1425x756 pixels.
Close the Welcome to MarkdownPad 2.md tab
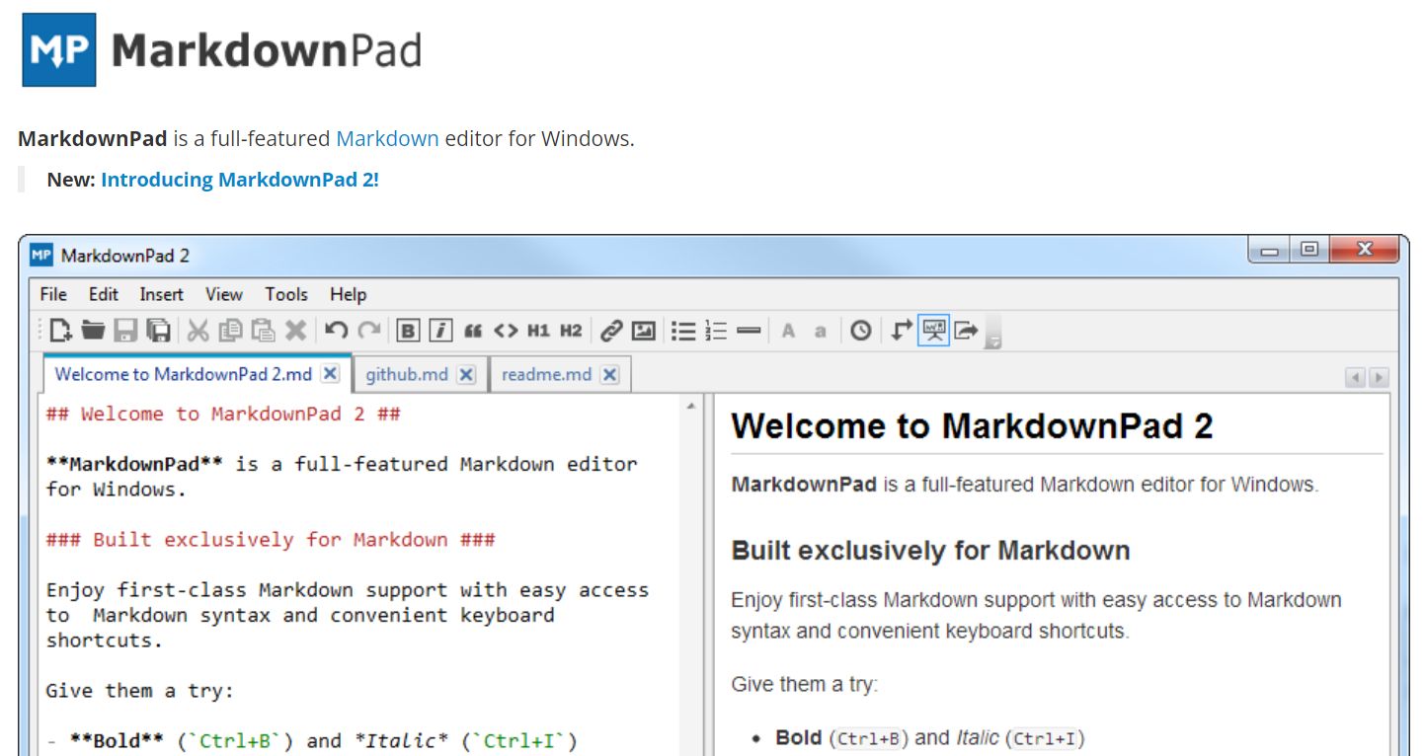[331, 374]
